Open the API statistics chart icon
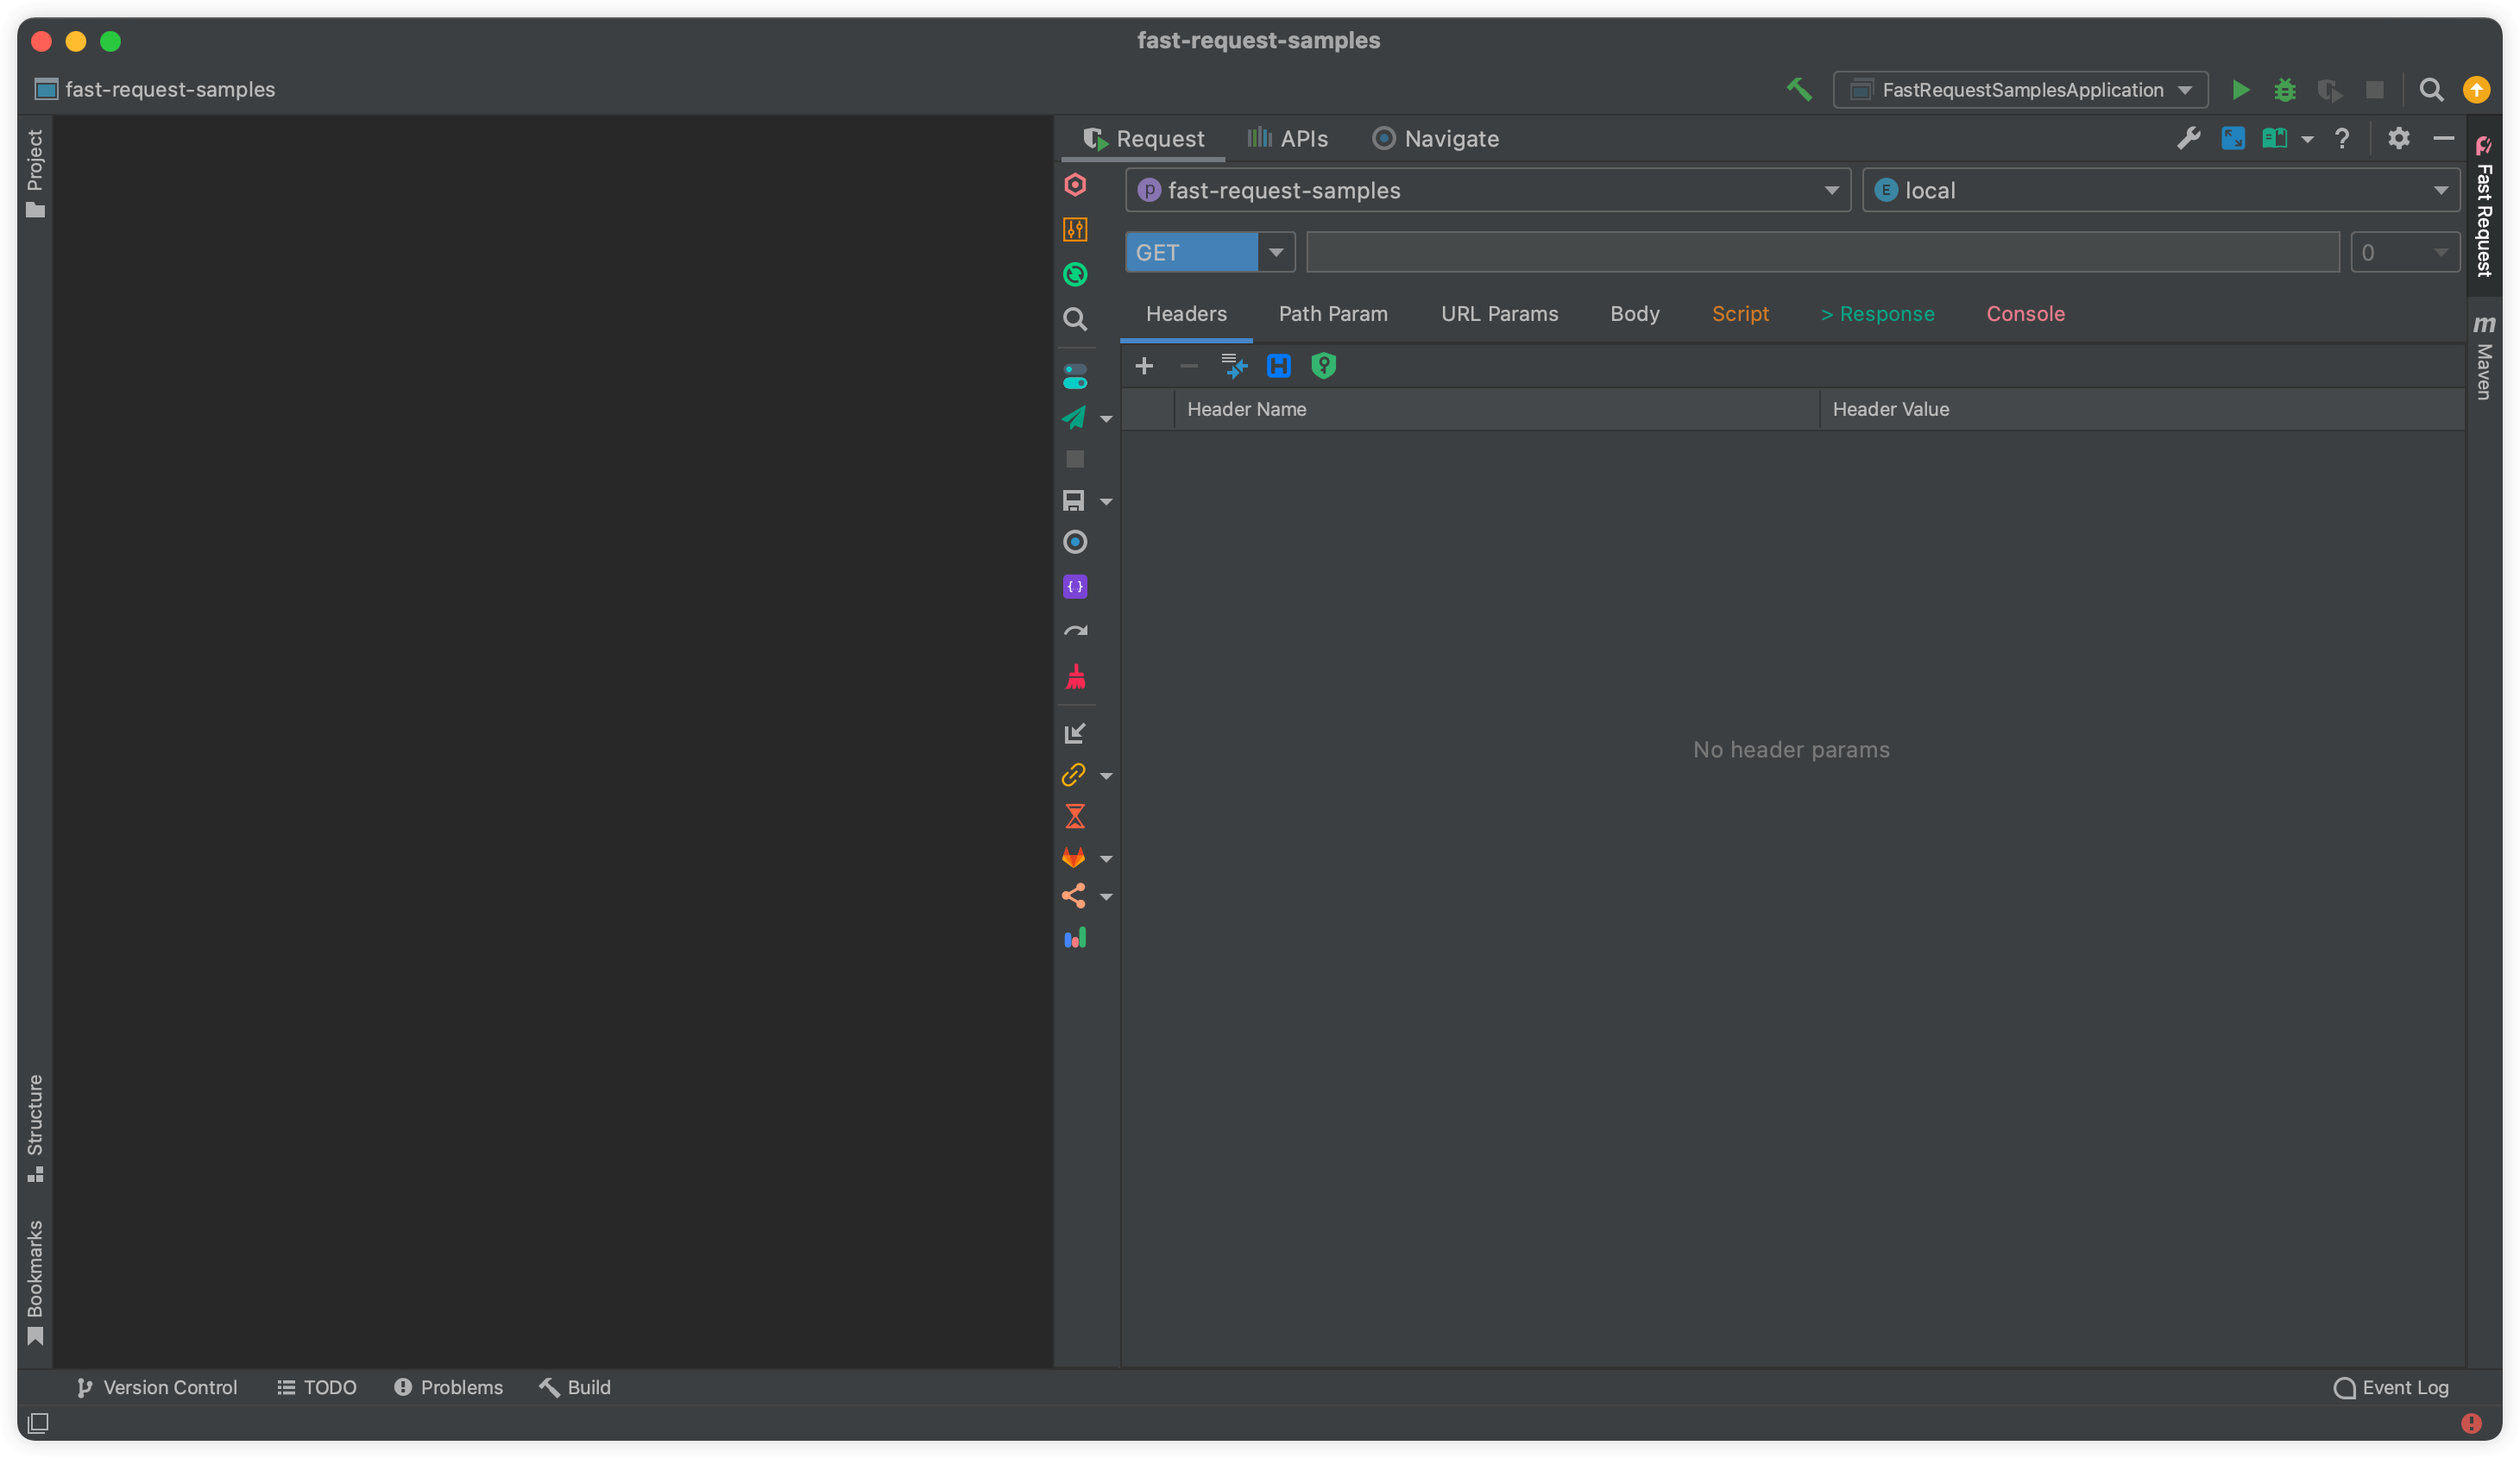 (x=1075, y=938)
